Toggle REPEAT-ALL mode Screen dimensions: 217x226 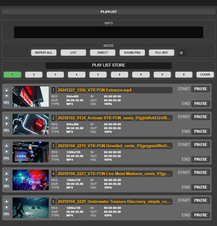[44, 53]
